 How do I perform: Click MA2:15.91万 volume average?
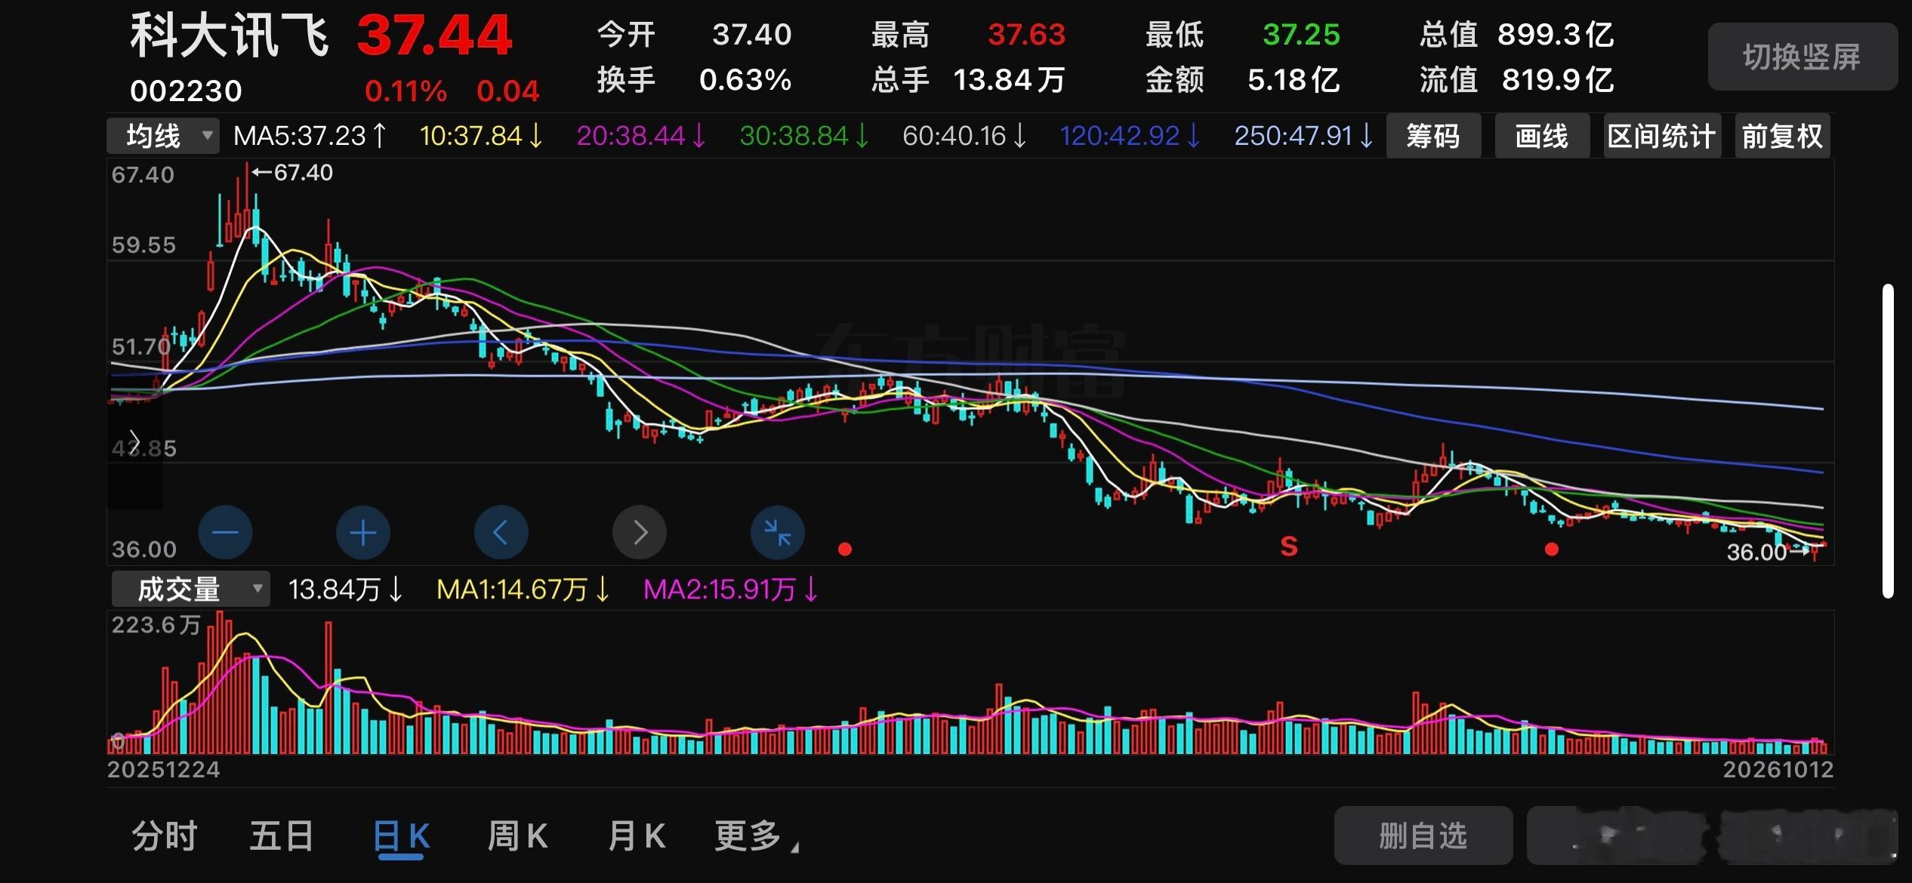(x=730, y=589)
